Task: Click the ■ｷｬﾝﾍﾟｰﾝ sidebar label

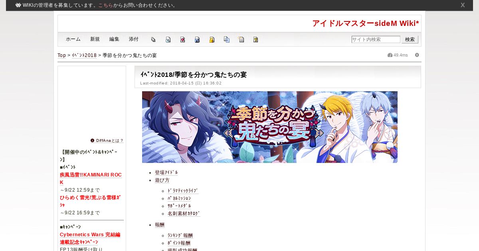Action: point(70,227)
